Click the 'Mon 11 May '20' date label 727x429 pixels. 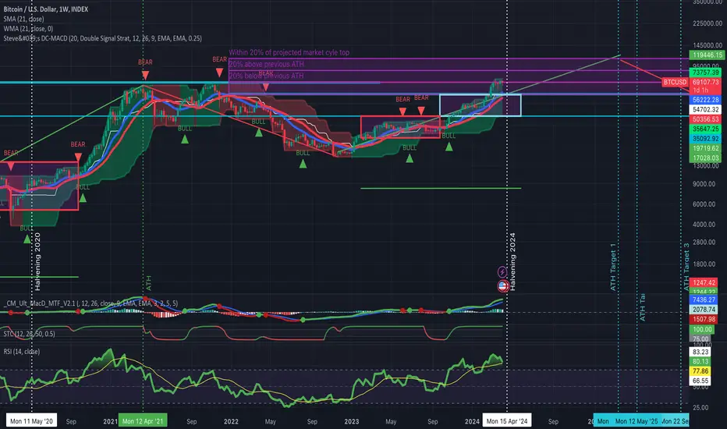click(x=31, y=421)
